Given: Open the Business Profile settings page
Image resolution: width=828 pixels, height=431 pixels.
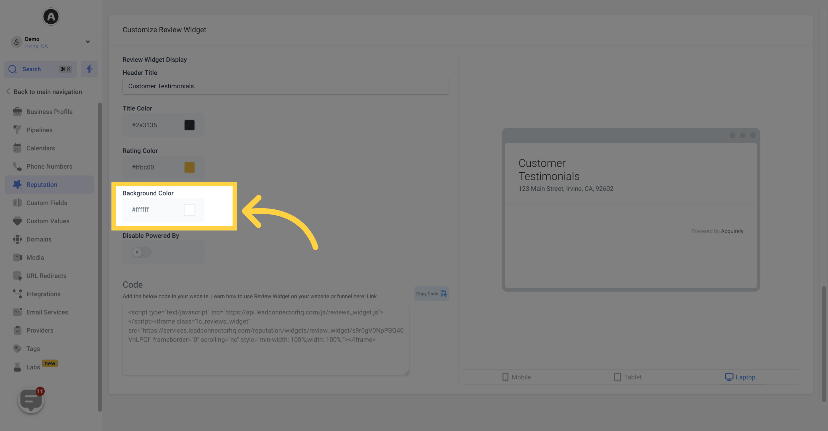Looking at the screenshot, I should tap(49, 112).
